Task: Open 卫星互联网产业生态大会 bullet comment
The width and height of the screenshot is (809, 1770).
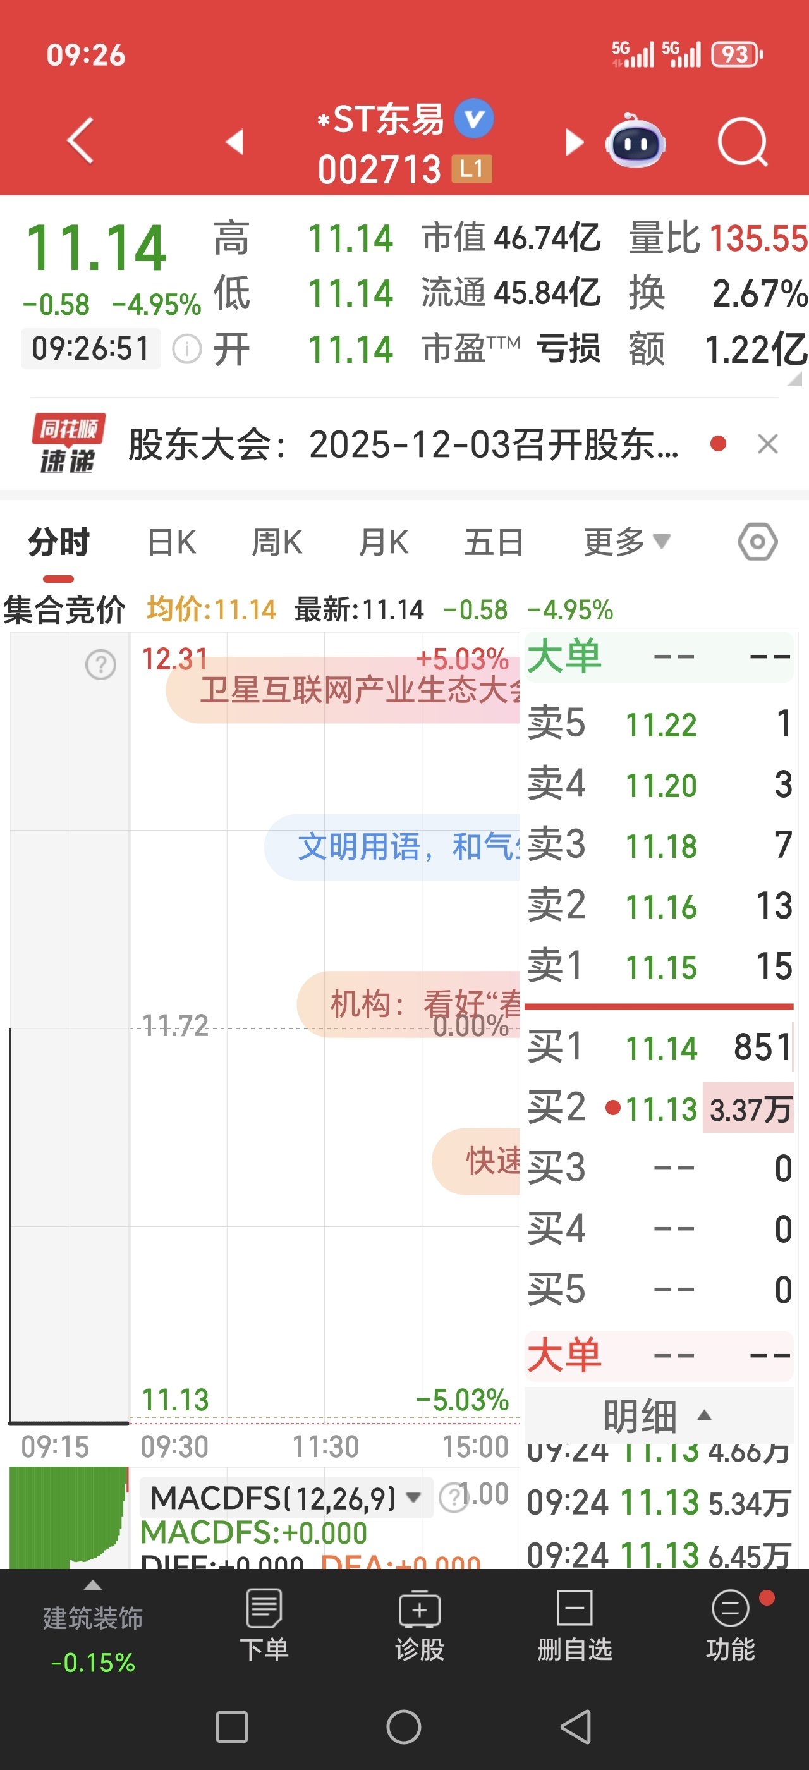Action: click(x=343, y=690)
